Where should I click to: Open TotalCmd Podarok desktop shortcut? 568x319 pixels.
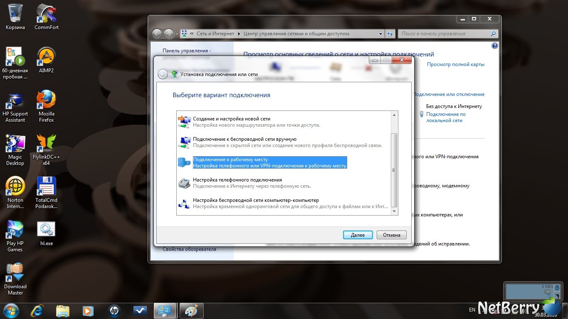point(47,192)
